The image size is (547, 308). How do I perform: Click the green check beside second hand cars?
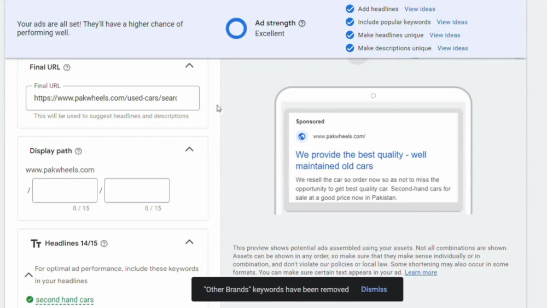pyautogui.click(x=30, y=300)
